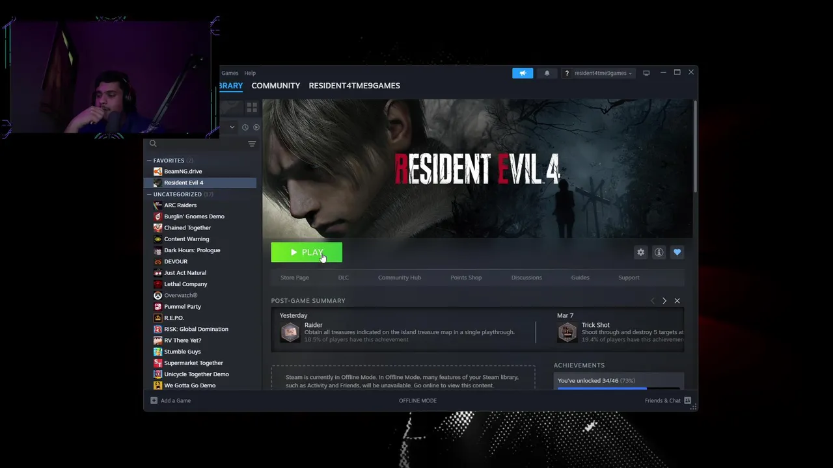Open the Discussions link
Viewport: 833px width, 468px height.
pos(526,278)
